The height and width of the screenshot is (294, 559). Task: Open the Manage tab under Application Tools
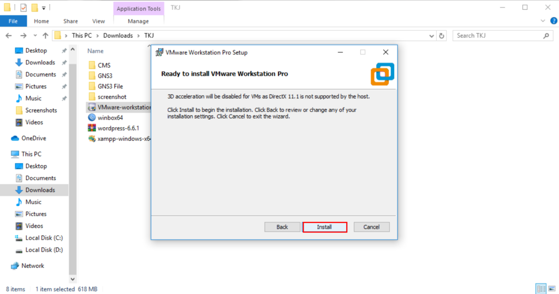click(x=138, y=21)
